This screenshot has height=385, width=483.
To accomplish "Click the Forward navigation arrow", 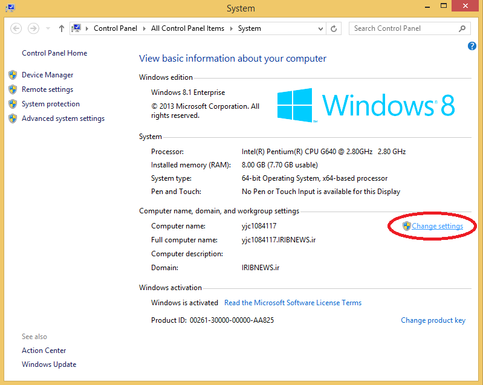I will tap(33, 28).
